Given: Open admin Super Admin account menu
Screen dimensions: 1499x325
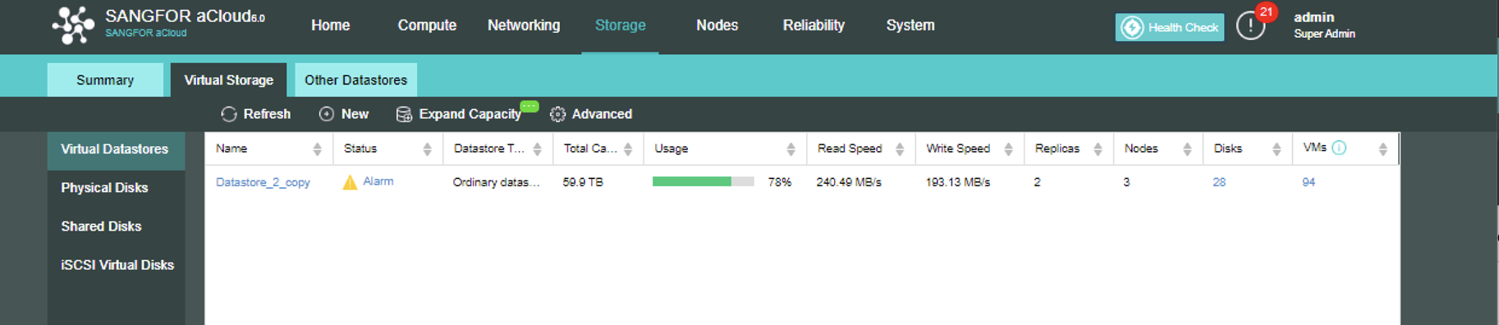Looking at the screenshot, I should tap(1324, 25).
